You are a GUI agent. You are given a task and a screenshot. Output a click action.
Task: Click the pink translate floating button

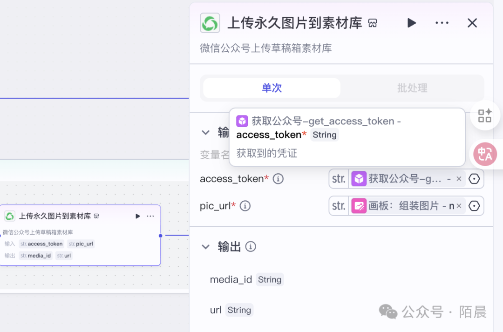pyautogui.click(x=485, y=154)
